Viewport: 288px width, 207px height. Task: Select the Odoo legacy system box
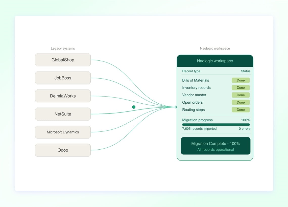(x=63, y=150)
